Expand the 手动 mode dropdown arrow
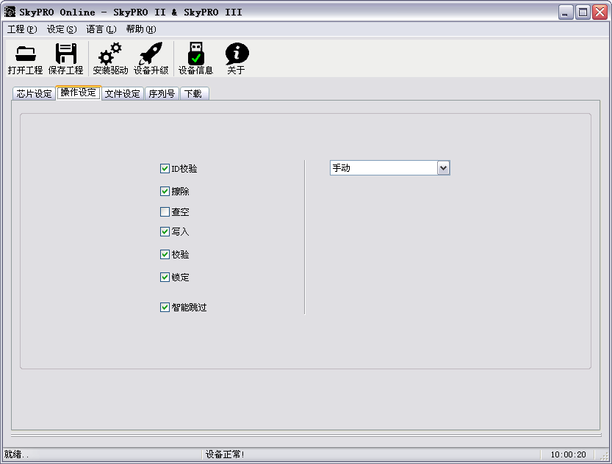Screen dimensions: 612x464 click(x=444, y=168)
